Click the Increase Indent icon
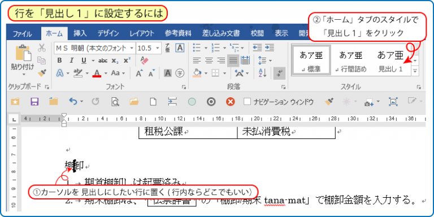Viewport: 434px width, 217px height. (x=269, y=48)
